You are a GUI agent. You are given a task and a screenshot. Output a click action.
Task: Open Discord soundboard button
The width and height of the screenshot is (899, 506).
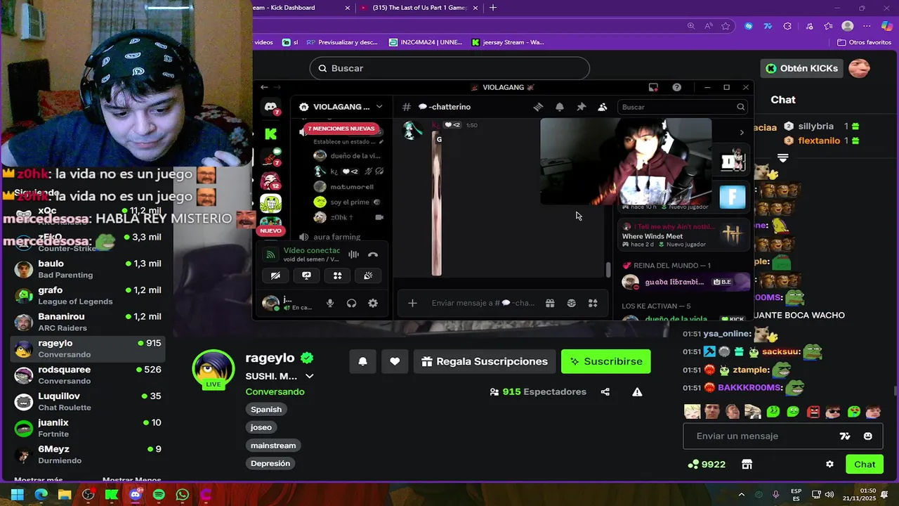click(368, 275)
